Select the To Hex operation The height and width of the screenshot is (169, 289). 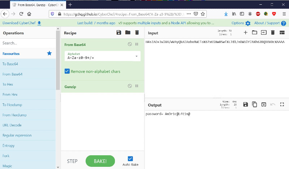28,84
